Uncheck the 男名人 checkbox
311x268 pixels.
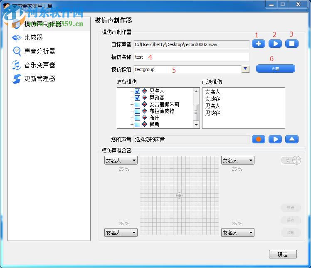pos(137,91)
